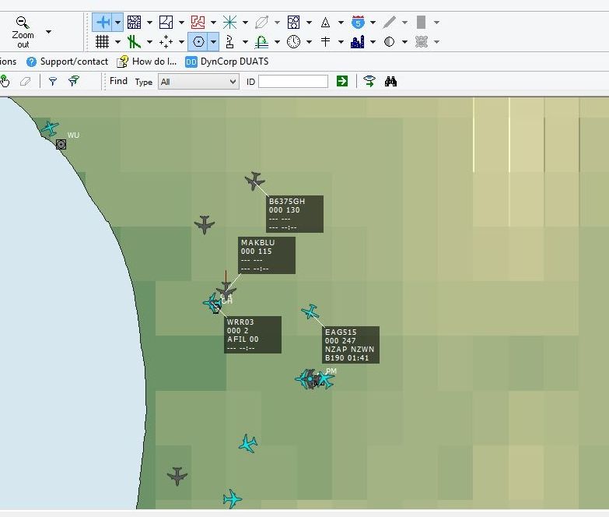Expand the dropdown arrow beside Zoom out
The image size is (609, 517).
click(x=48, y=32)
